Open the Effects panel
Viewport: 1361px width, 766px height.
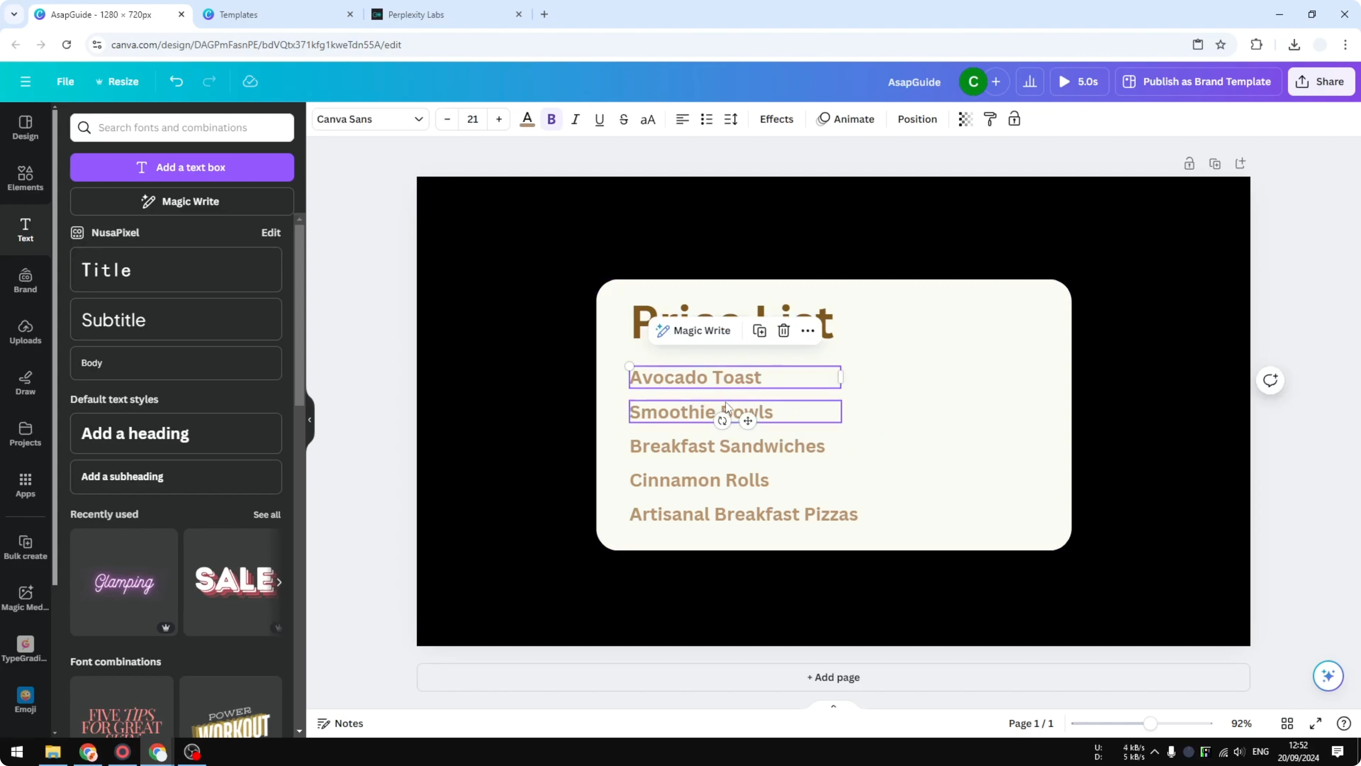point(776,120)
